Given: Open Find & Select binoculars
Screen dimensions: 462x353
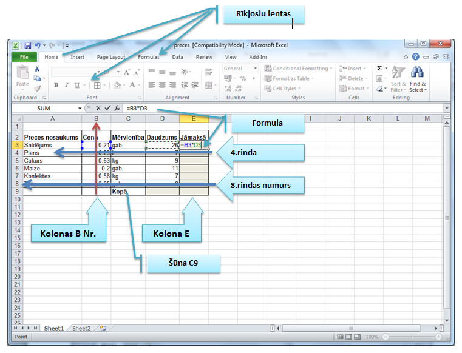Looking at the screenshot, I should [x=417, y=79].
